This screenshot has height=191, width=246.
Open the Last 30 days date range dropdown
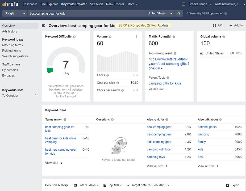pyautogui.click(x=86, y=185)
